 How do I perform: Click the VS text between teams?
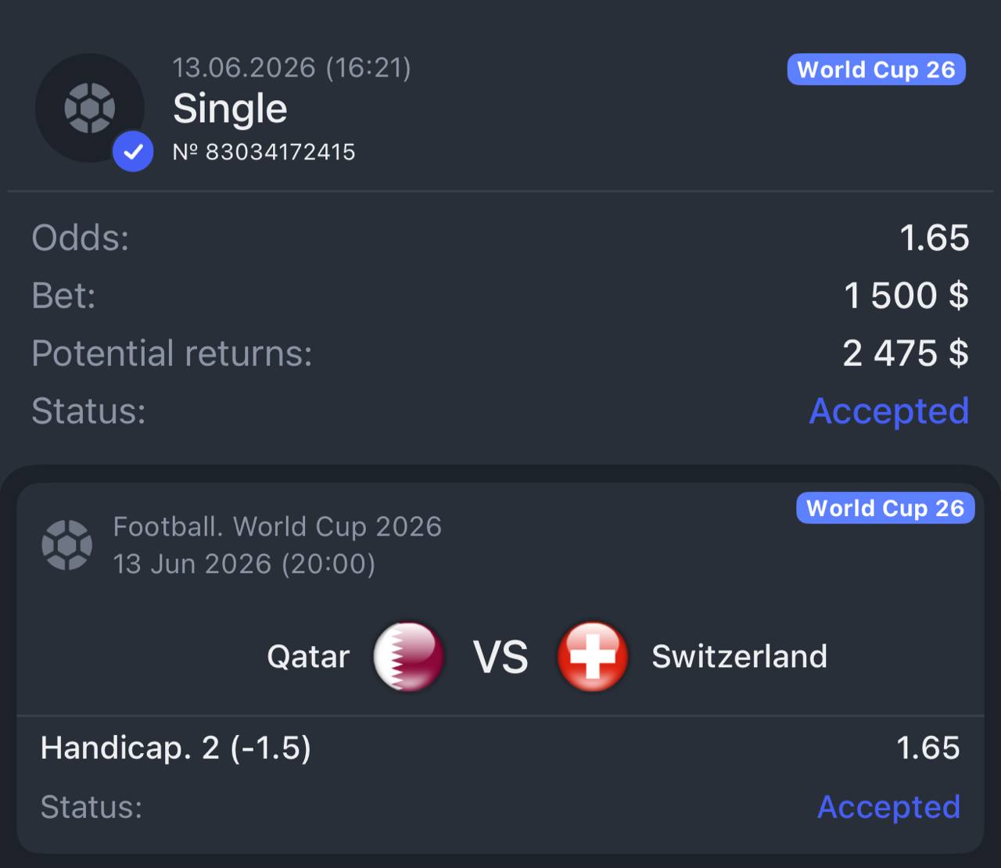click(x=500, y=657)
